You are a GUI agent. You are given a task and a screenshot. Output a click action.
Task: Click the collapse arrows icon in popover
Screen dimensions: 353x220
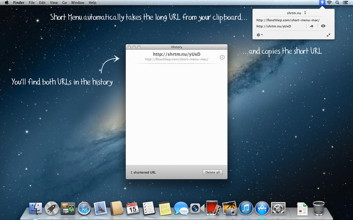(x=328, y=35)
